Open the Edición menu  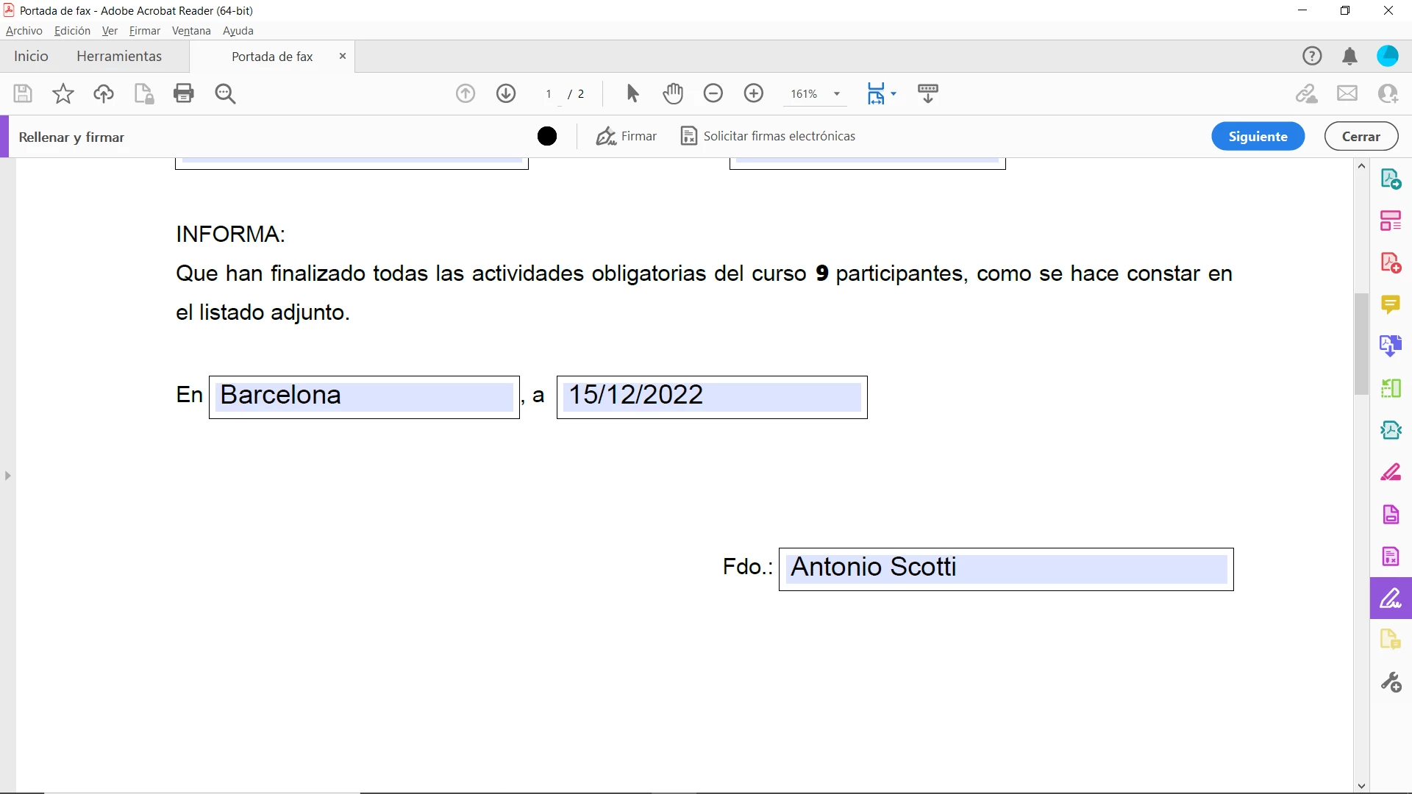point(72,31)
